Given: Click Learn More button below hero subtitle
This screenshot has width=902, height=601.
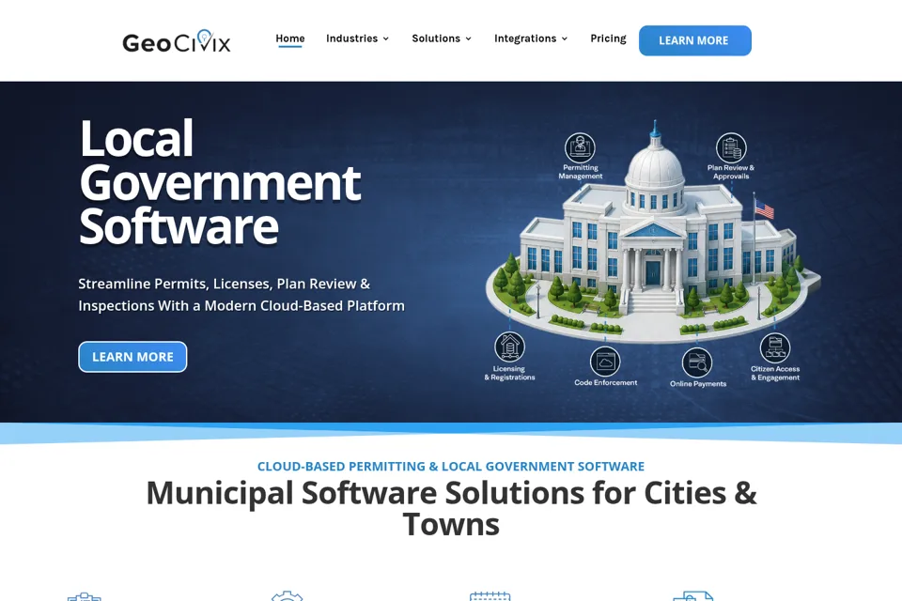Looking at the screenshot, I should 132,357.
